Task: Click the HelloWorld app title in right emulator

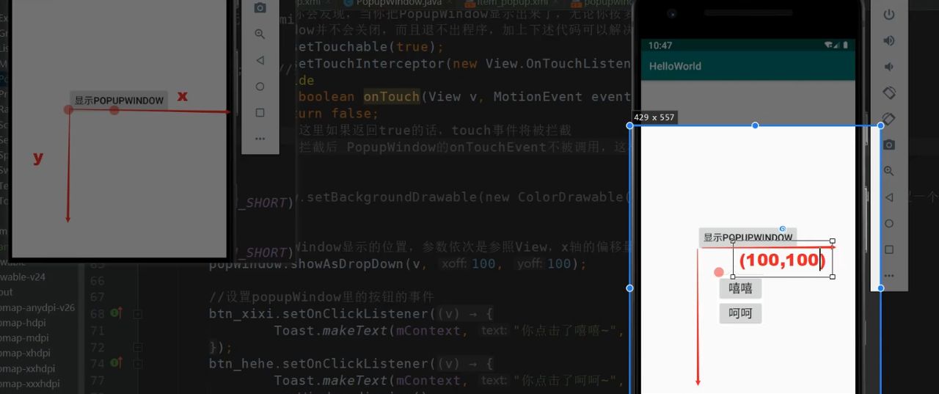Action: [675, 66]
